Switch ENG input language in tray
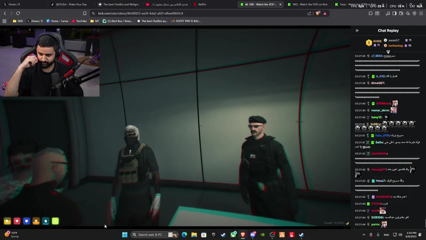This screenshot has width=426, height=240. [x=386, y=235]
